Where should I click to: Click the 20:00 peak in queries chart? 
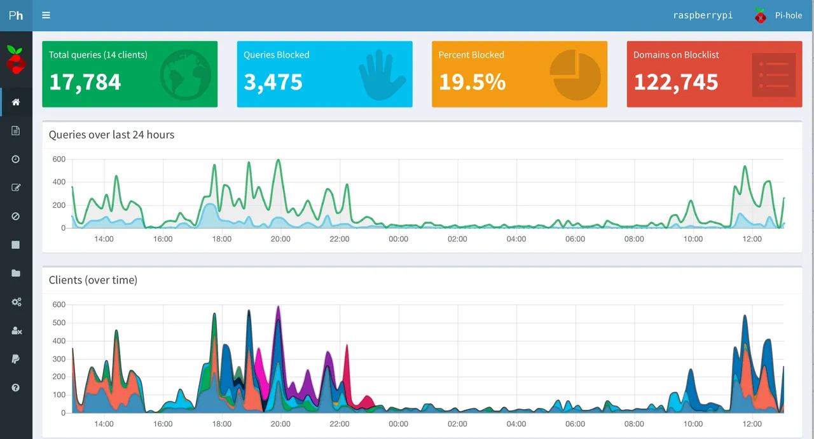[x=278, y=161]
